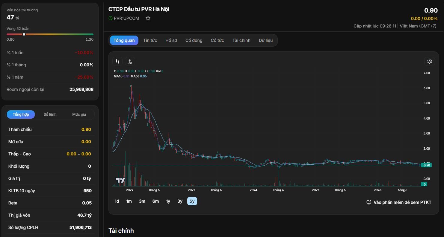The width and height of the screenshot is (444, 237).
Task: Select the Tổng hợp view
Action: (21, 114)
